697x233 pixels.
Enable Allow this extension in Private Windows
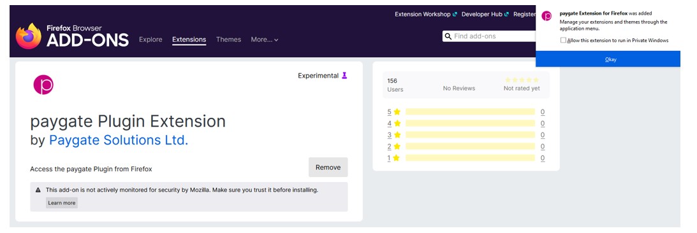pyautogui.click(x=563, y=40)
